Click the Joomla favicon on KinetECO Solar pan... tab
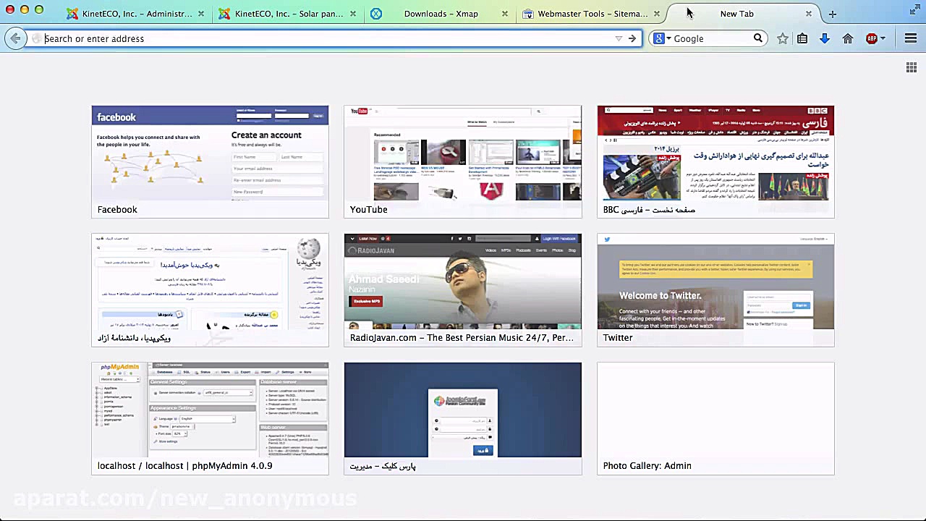The width and height of the screenshot is (926, 521). point(224,14)
